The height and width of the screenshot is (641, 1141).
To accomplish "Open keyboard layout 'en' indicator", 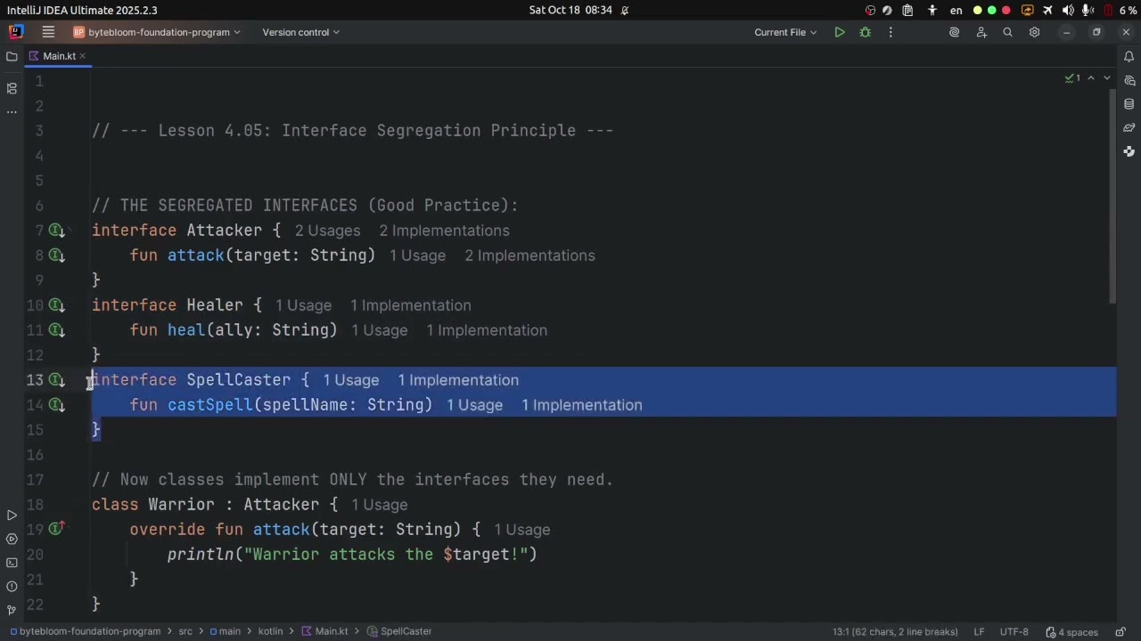I will (956, 11).
